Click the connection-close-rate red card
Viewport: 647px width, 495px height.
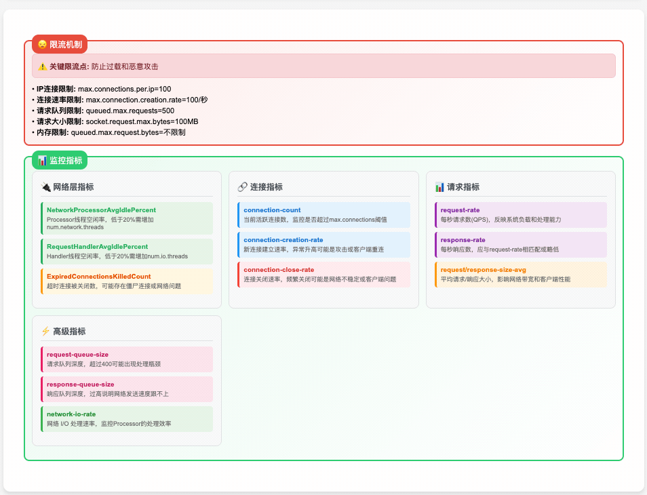323,275
